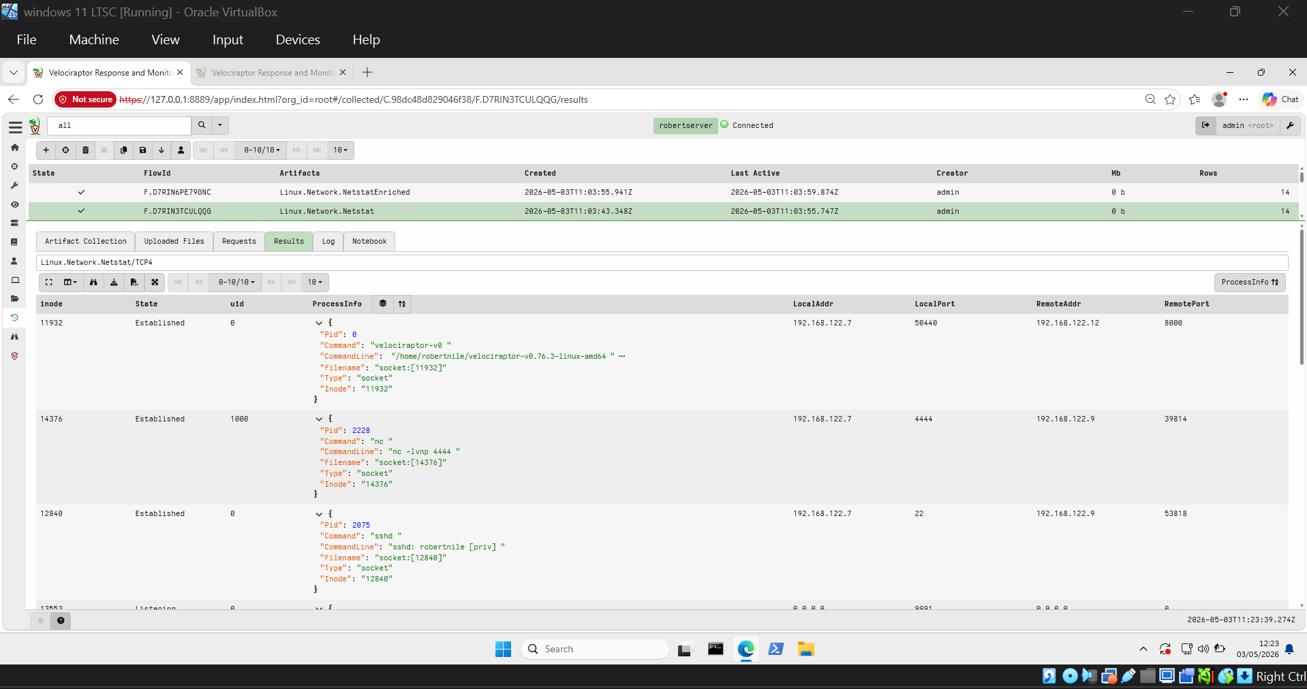This screenshot has height=689, width=1307.
Task: Open user preferences wrench at top right
Action: [x=1290, y=125]
